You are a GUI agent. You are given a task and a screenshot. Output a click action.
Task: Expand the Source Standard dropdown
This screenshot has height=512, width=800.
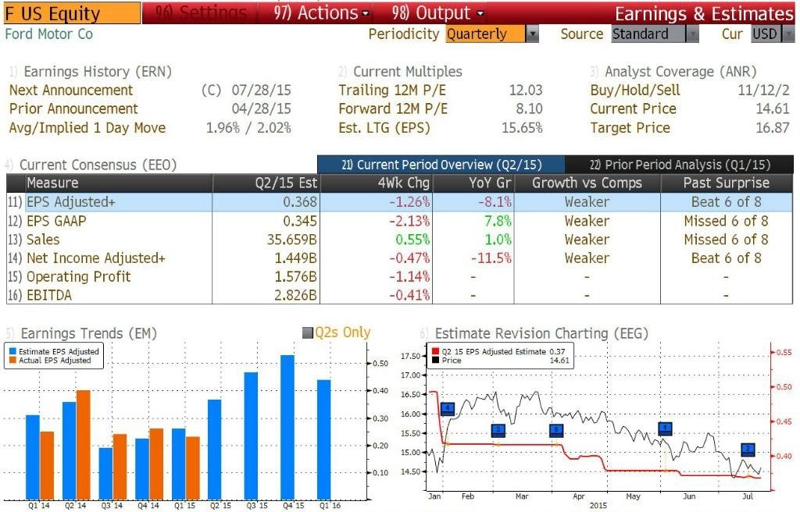692,34
